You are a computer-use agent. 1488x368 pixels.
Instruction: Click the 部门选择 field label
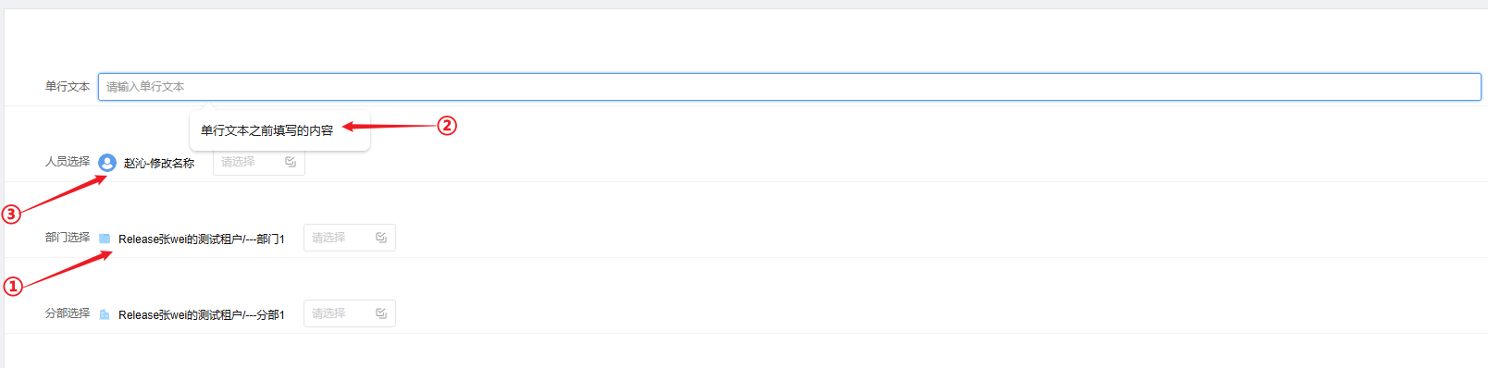[x=68, y=238]
